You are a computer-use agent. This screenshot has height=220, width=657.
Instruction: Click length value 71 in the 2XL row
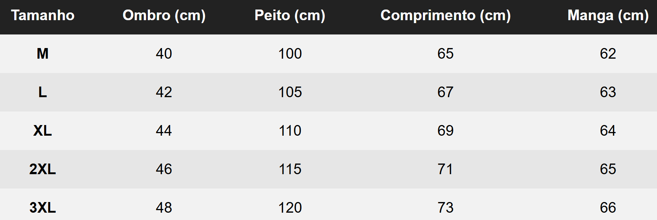[445, 169]
